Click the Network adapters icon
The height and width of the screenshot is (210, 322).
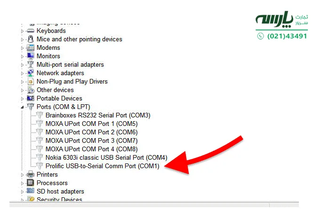(31, 73)
